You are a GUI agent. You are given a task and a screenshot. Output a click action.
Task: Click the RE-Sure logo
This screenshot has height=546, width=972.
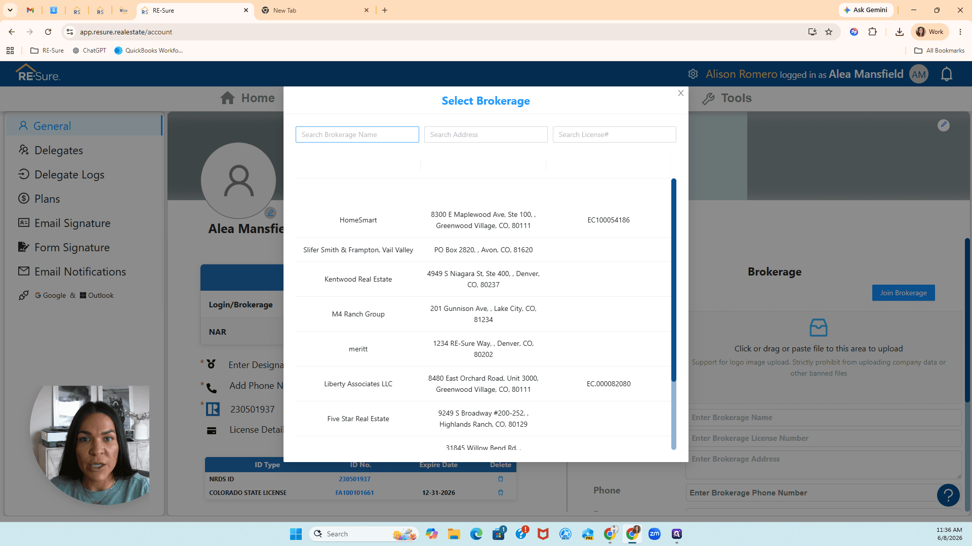[x=38, y=73]
